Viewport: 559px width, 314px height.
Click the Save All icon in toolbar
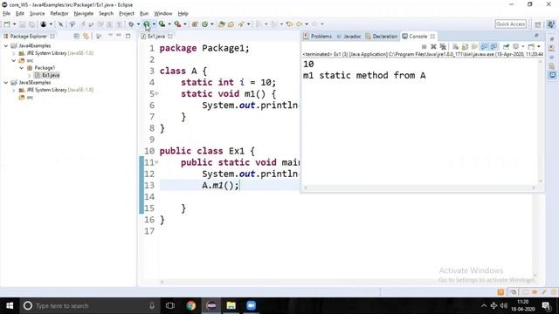click(x=31, y=24)
